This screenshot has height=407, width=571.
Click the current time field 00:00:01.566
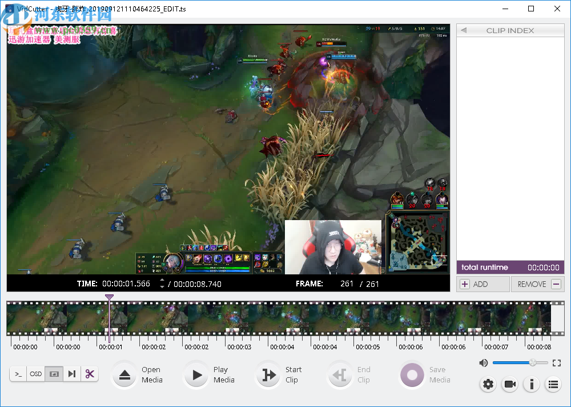(x=126, y=284)
